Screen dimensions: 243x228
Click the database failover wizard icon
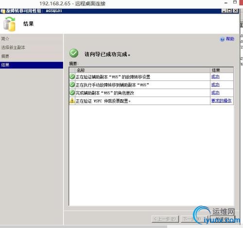[10, 24]
